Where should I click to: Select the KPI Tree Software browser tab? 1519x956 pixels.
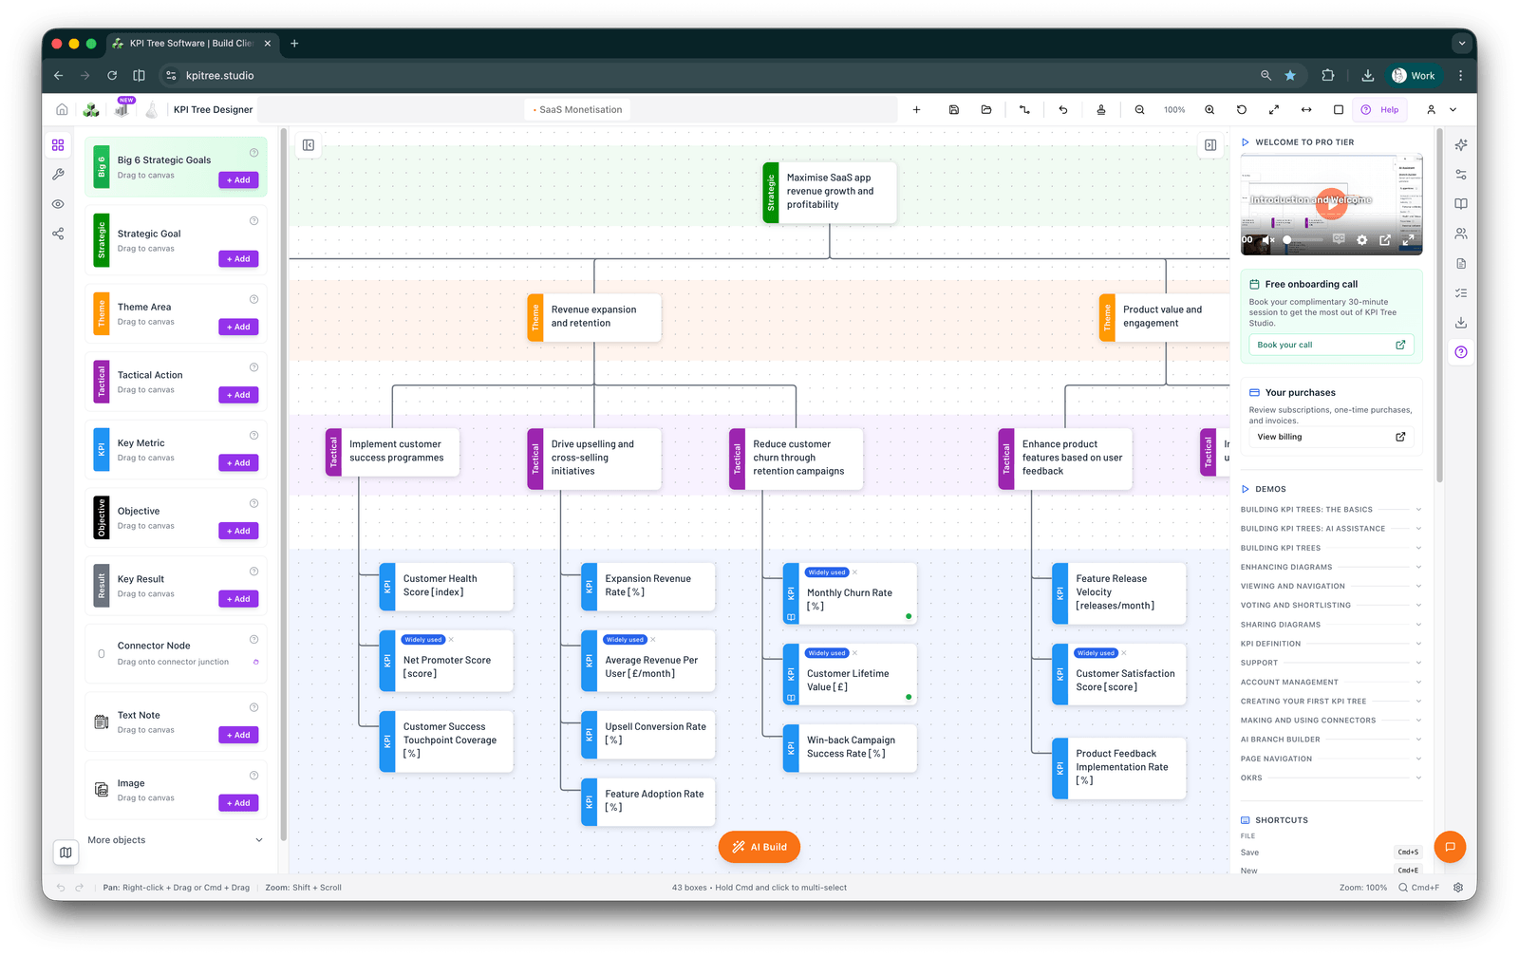click(191, 44)
